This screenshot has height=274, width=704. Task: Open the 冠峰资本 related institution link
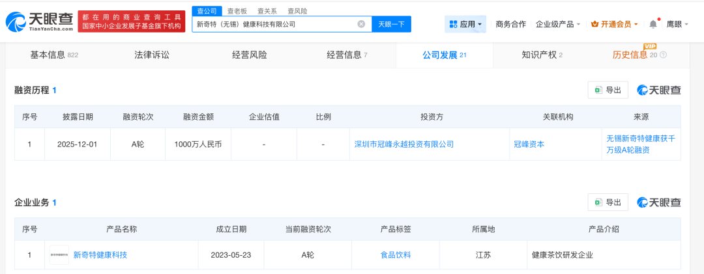tap(529, 144)
